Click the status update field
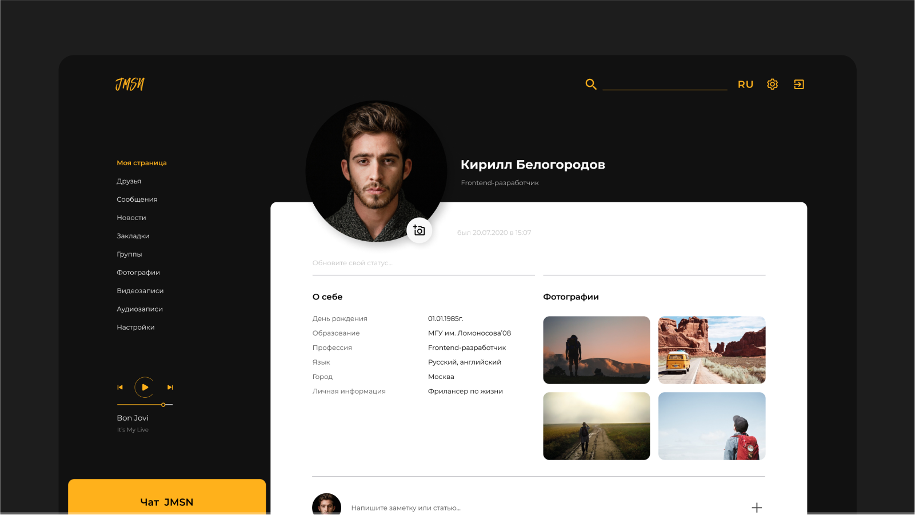Viewport: 915px width, 515px height. point(423,264)
